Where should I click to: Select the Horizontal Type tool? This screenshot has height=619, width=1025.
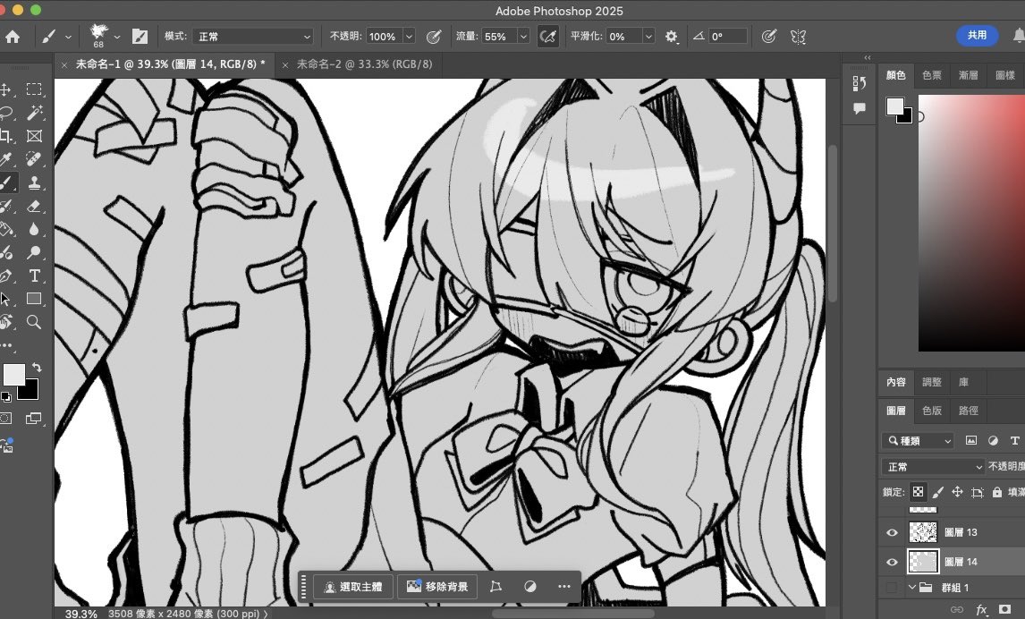[x=34, y=276]
